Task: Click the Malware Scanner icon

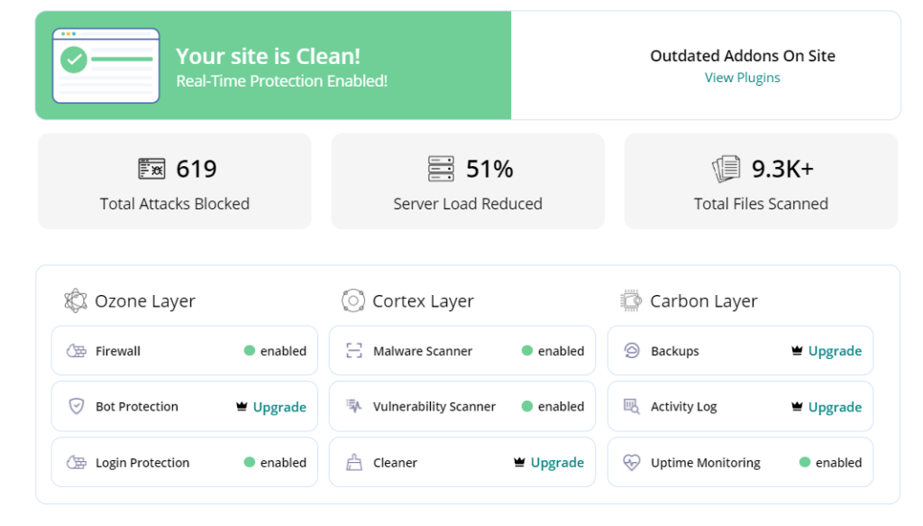Action: point(353,351)
